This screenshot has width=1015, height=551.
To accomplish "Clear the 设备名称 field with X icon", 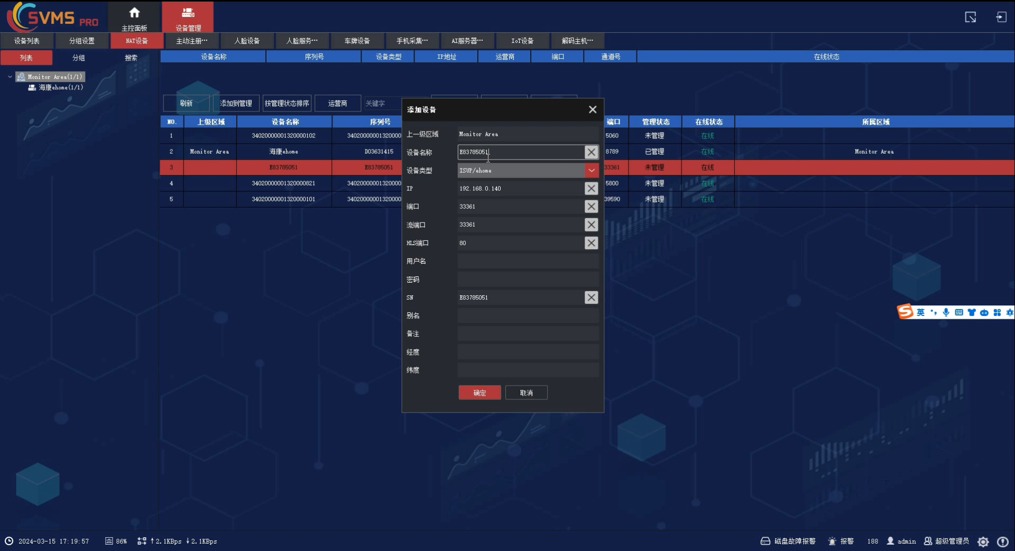I will pyautogui.click(x=591, y=152).
